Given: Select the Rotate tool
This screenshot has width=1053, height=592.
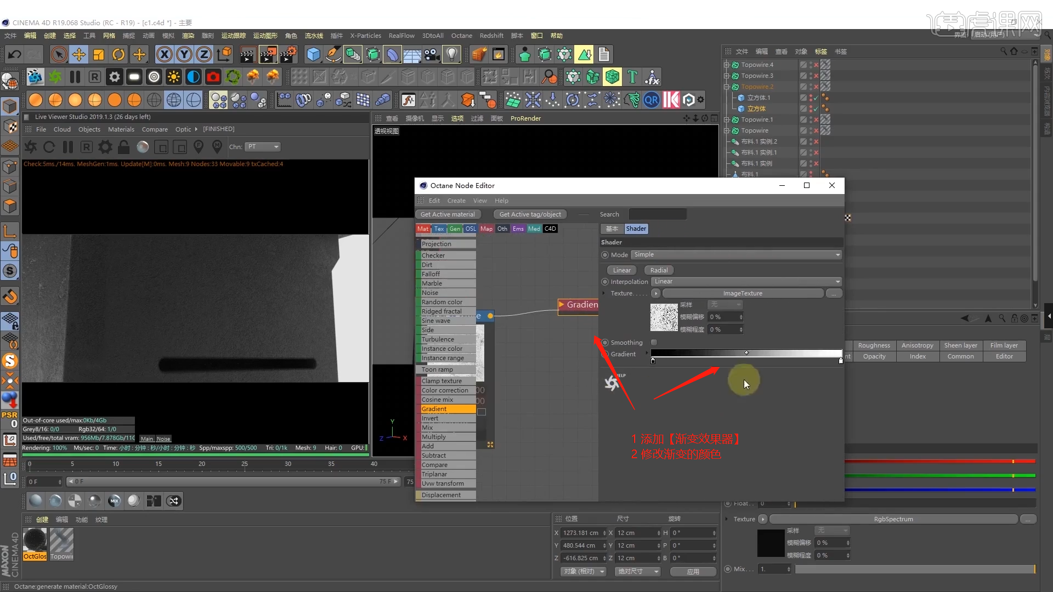Looking at the screenshot, I should coord(118,54).
